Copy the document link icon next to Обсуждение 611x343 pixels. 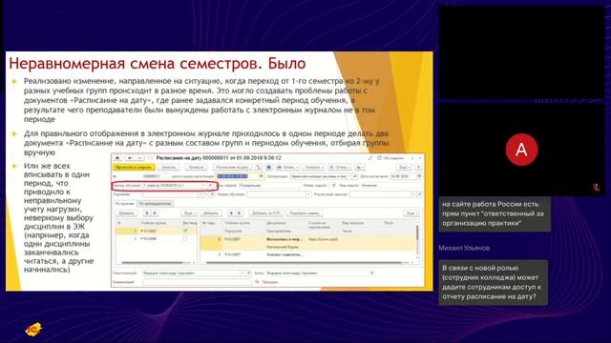click(370, 158)
